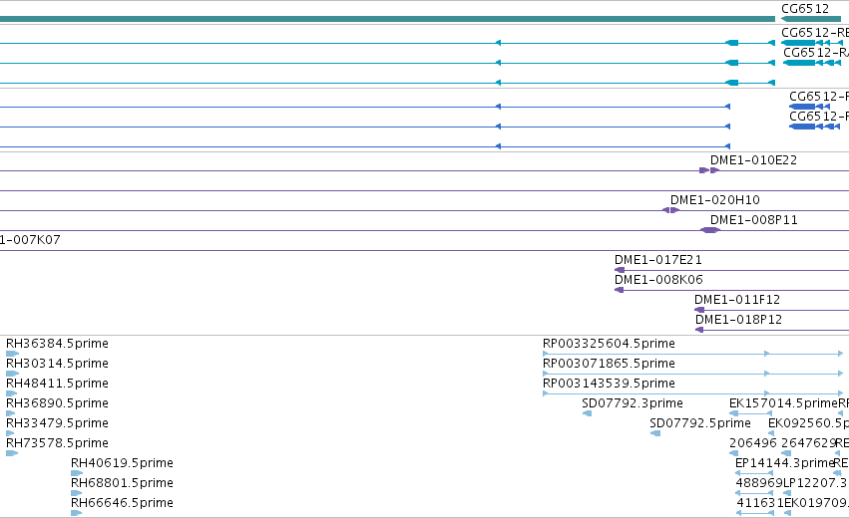Select the 2647629 label
Screen dimensions: 849x518
tap(809, 444)
